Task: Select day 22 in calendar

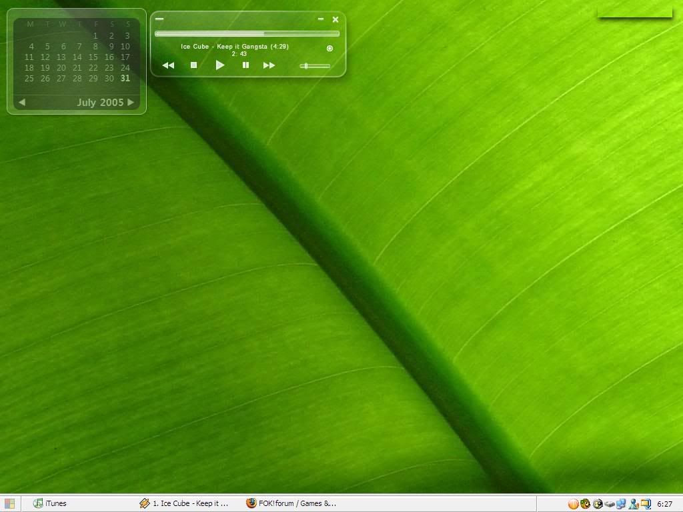Action: tap(93, 68)
